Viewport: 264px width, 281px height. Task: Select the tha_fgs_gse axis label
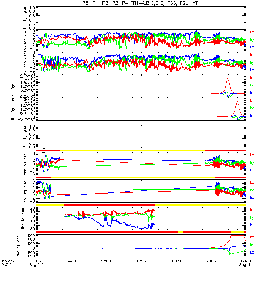(25, 18)
